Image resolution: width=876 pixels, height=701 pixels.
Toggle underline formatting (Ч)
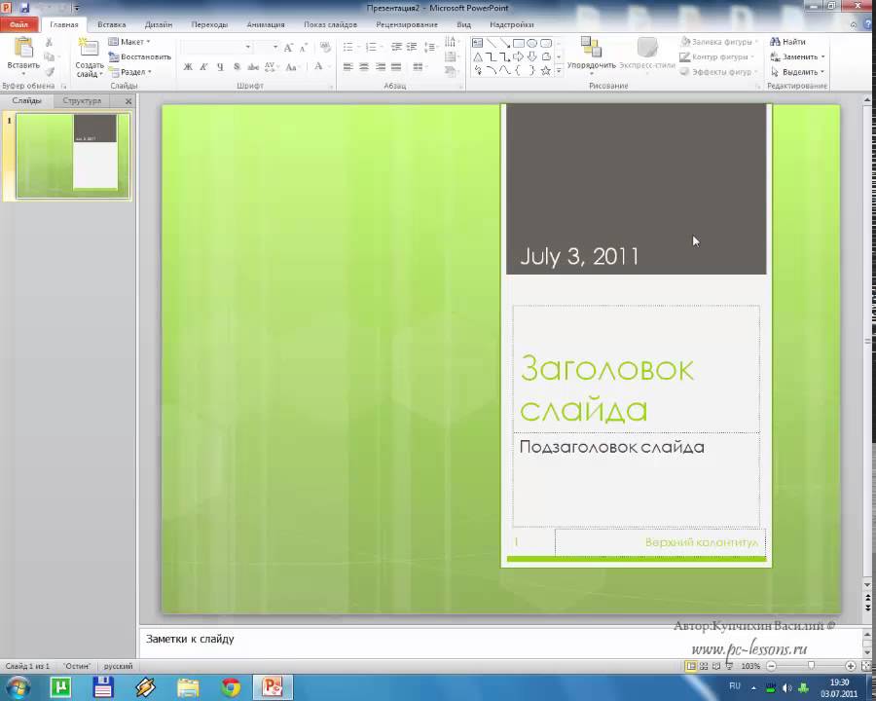click(220, 67)
